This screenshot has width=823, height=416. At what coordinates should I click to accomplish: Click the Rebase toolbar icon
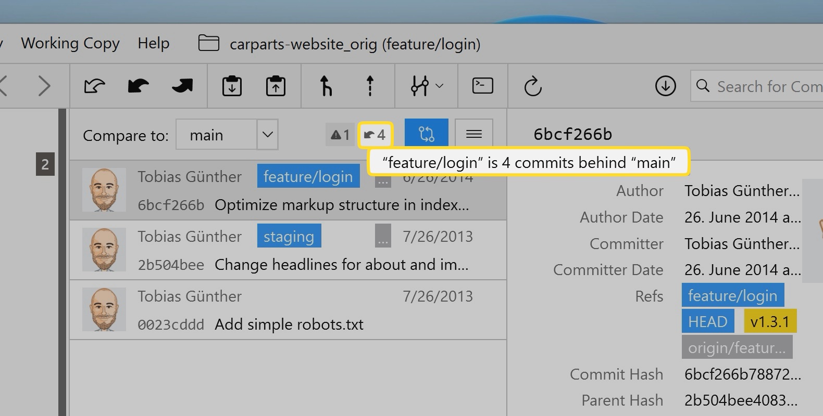370,86
